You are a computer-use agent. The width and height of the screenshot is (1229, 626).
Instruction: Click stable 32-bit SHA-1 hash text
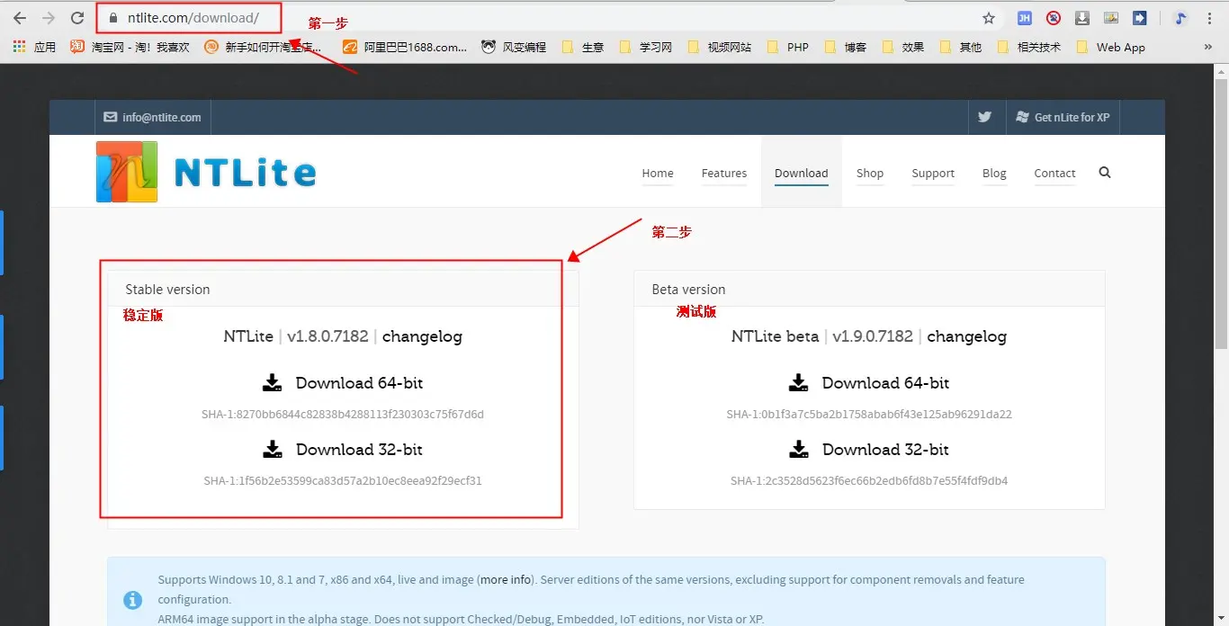tap(343, 481)
